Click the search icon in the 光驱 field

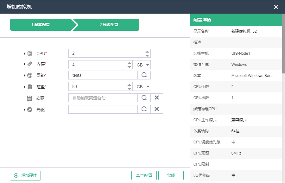[144, 109]
